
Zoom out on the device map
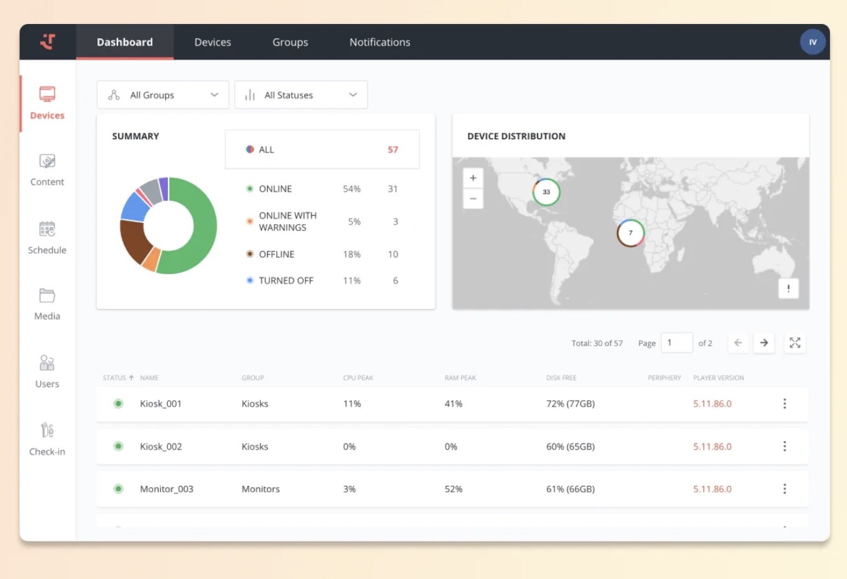click(473, 199)
